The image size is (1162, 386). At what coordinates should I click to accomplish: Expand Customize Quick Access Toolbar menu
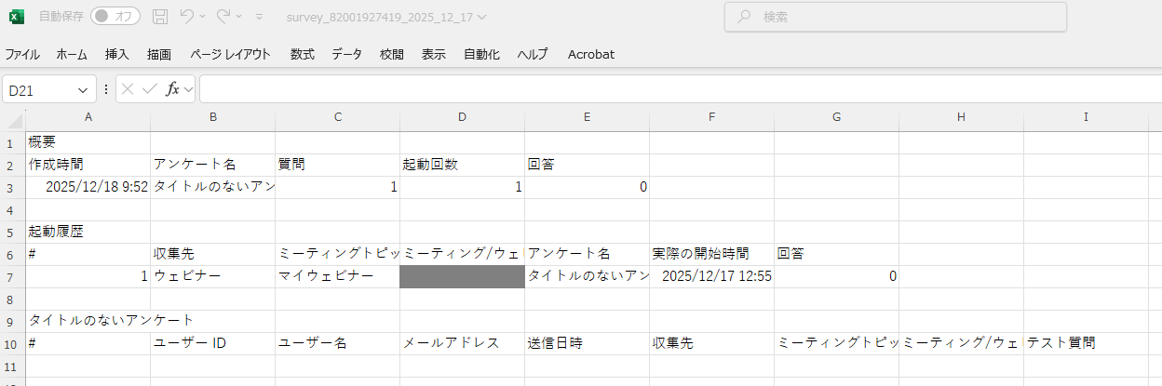point(259,17)
